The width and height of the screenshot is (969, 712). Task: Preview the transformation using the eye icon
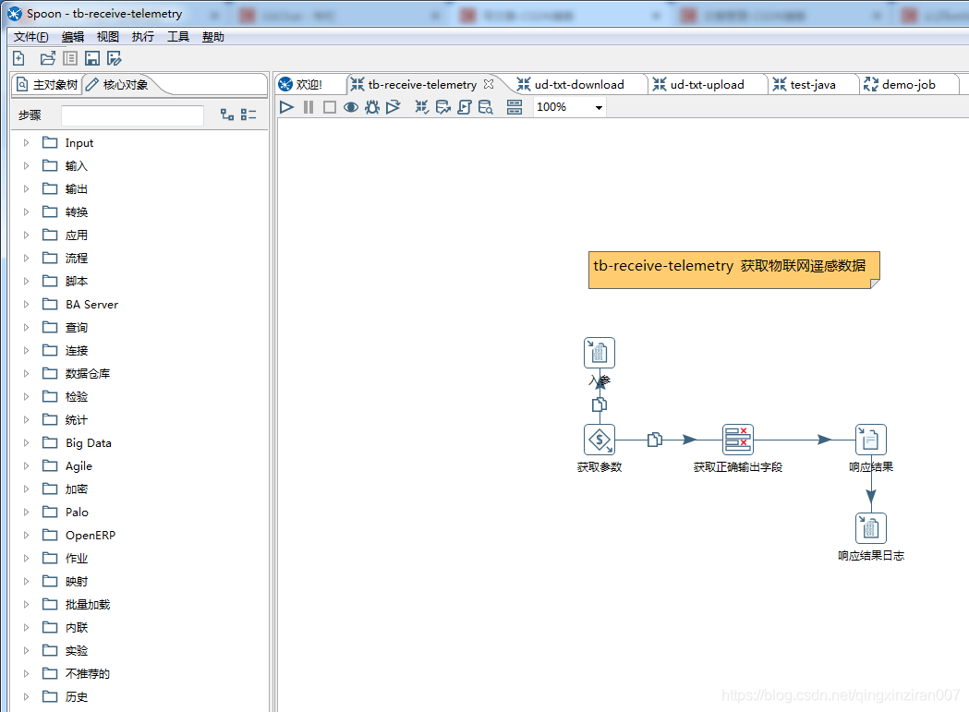pyautogui.click(x=351, y=107)
